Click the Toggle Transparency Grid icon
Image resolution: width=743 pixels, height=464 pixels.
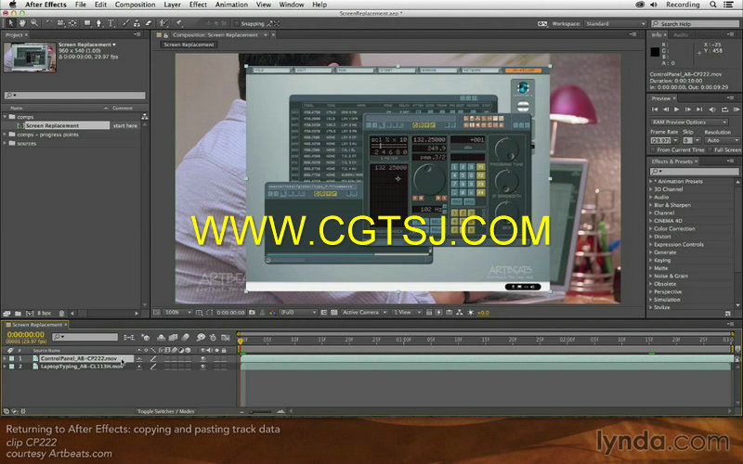click(x=334, y=313)
